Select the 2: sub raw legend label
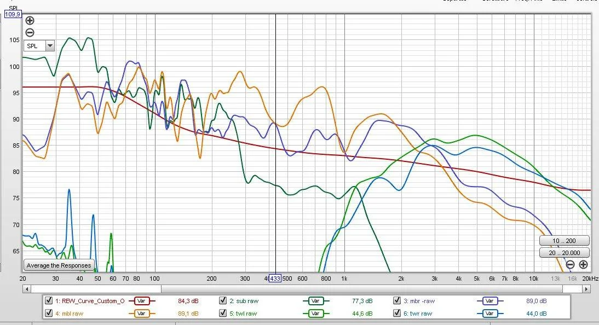Screen dimensions: 599x325 point(244,301)
